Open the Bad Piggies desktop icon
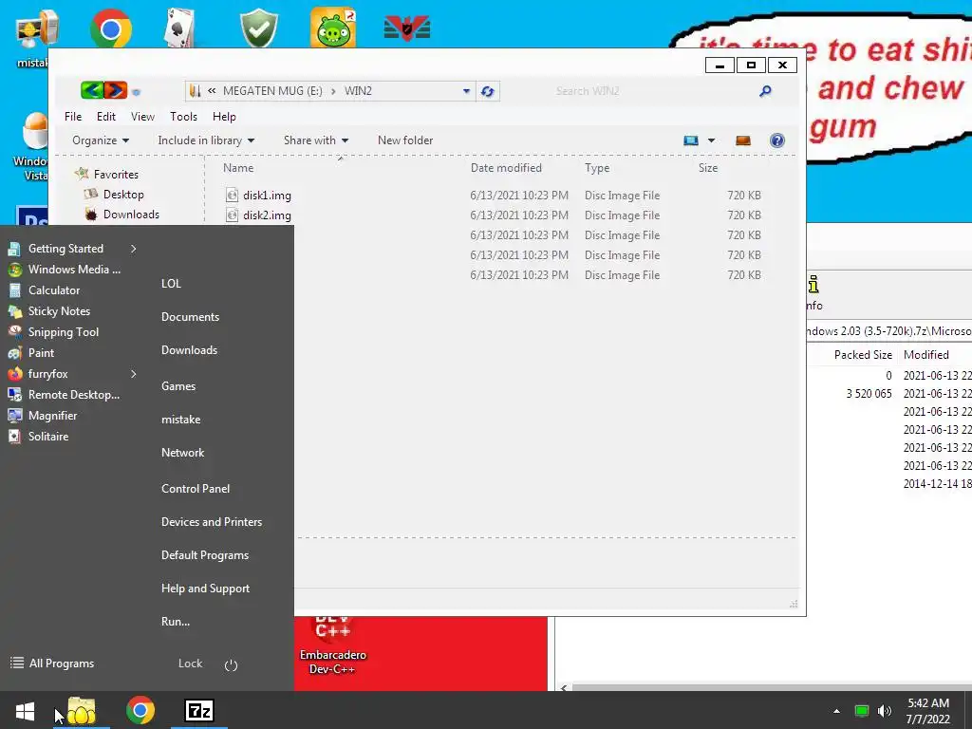Viewport: 972px width, 729px height. (x=333, y=28)
